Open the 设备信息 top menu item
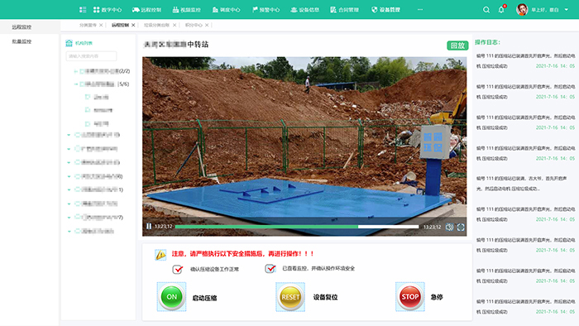Screen dimensions: 579x326 [x=304, y=10]
